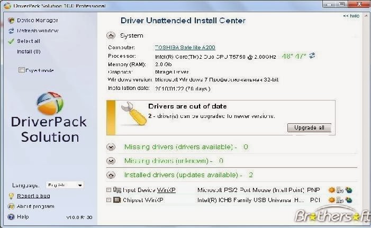
Task: Click the << hide link
Action: tap(351, 16)
